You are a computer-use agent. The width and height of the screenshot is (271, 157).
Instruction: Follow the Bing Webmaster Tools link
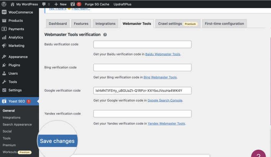coord(160,77)
